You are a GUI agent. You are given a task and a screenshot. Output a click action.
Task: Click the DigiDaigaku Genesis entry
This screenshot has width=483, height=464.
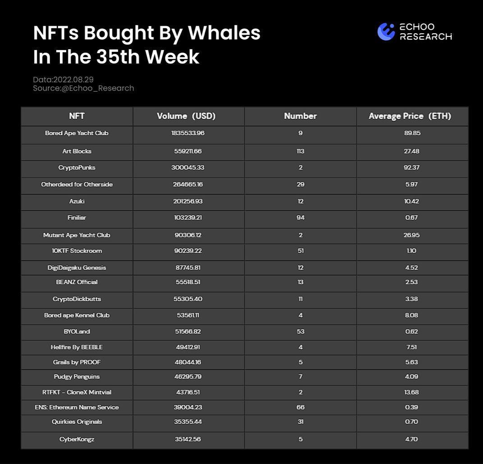pyautogui.click(x=77, y=268)
